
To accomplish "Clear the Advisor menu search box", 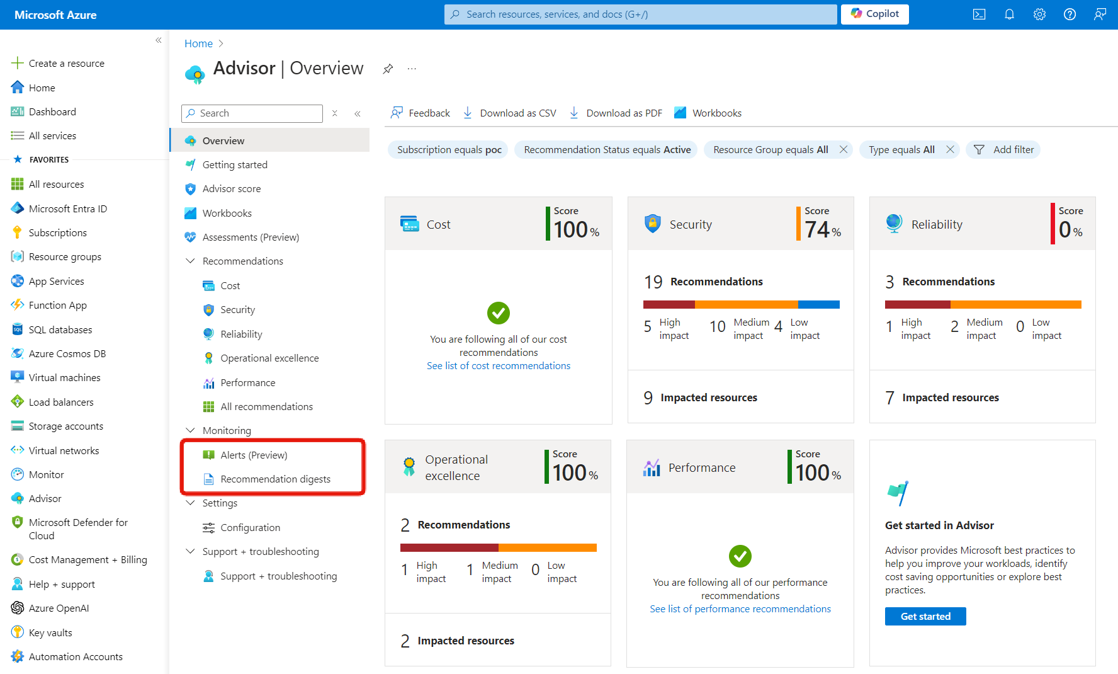I will coord(335,113).
